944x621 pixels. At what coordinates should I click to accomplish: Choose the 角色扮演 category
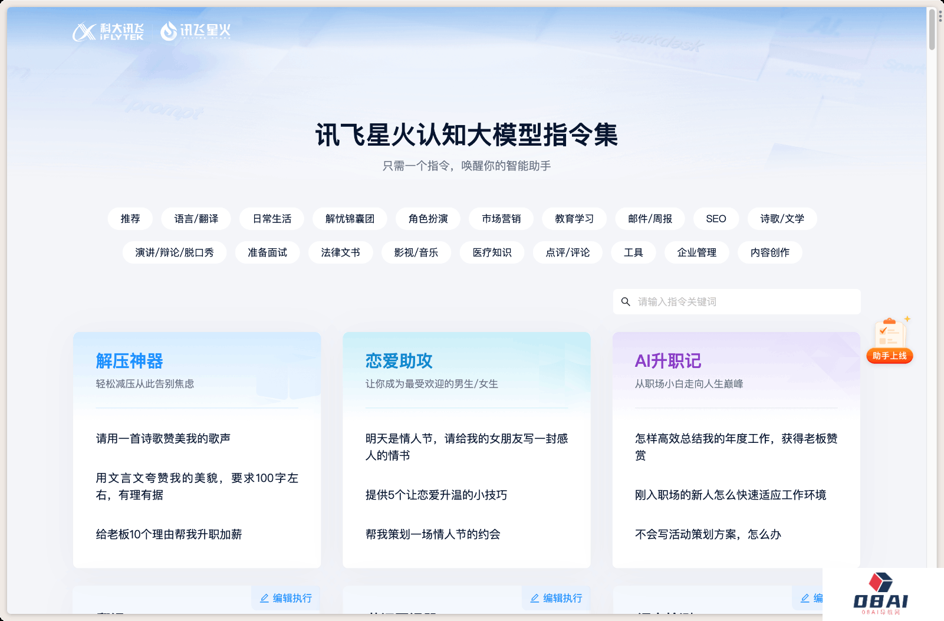tap(428, 219)
